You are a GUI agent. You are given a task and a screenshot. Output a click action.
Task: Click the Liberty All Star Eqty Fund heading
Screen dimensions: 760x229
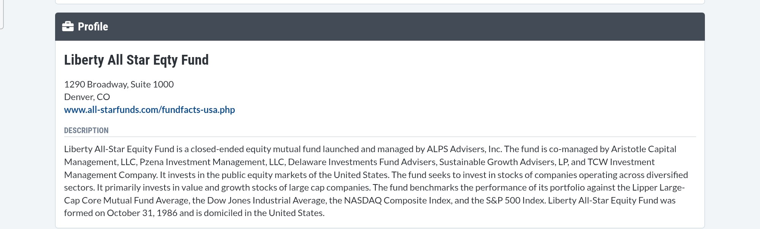pyautogui.click(x=136, y=60)
